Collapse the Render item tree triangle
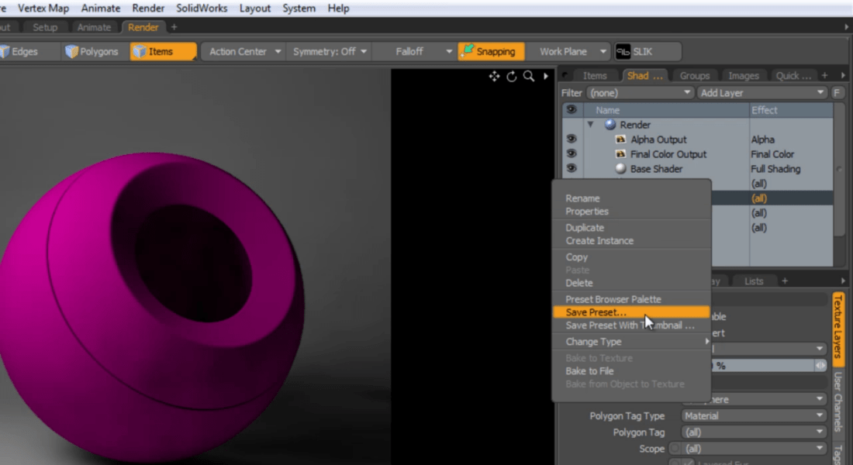The height and width of the screenshot is (465, 853). coord(591,124)
